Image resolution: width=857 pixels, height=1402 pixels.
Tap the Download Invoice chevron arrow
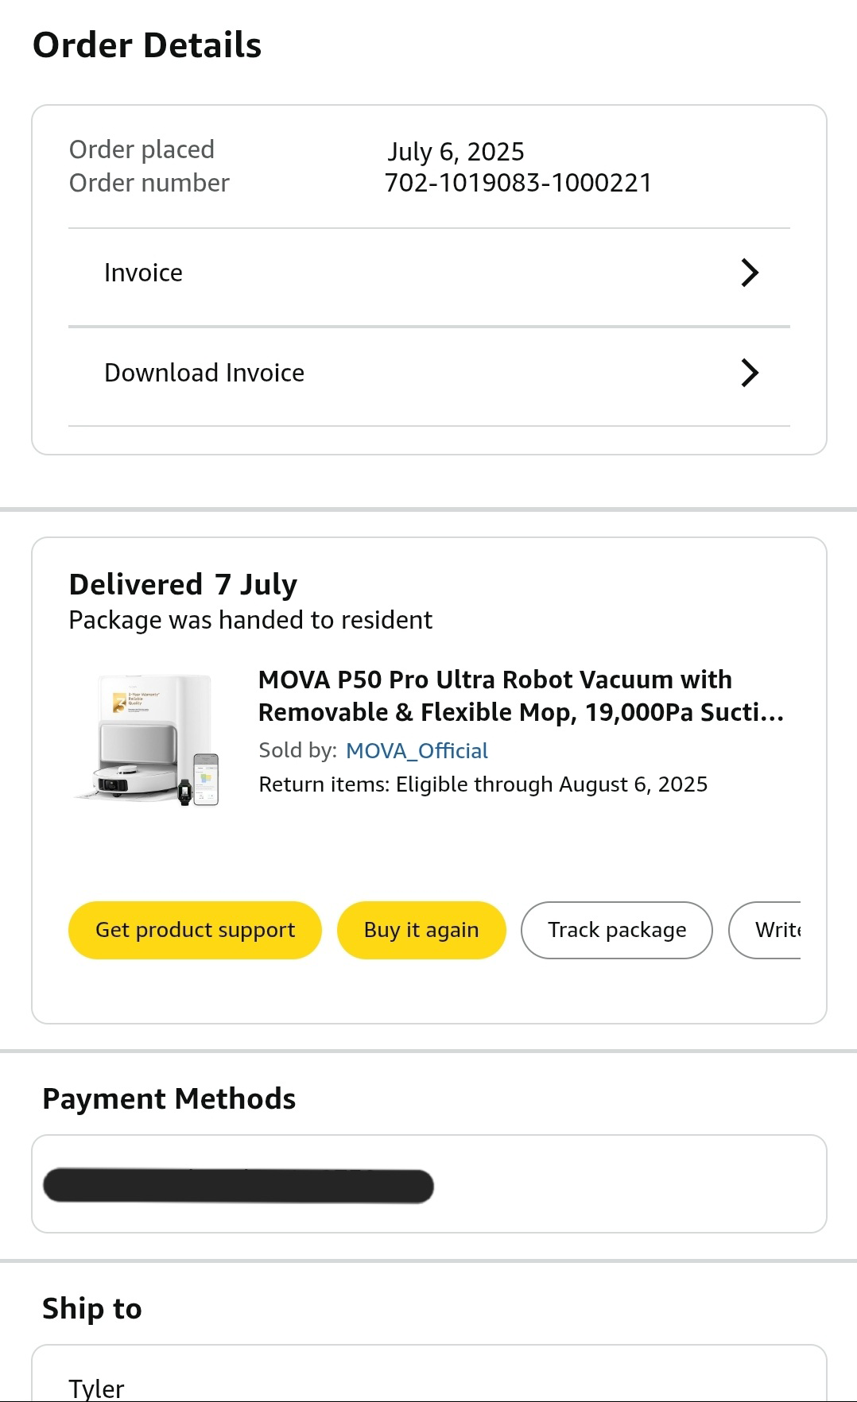(749, 373)
